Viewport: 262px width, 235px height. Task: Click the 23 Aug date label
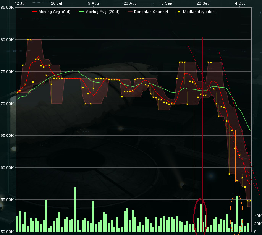[130, 3]
